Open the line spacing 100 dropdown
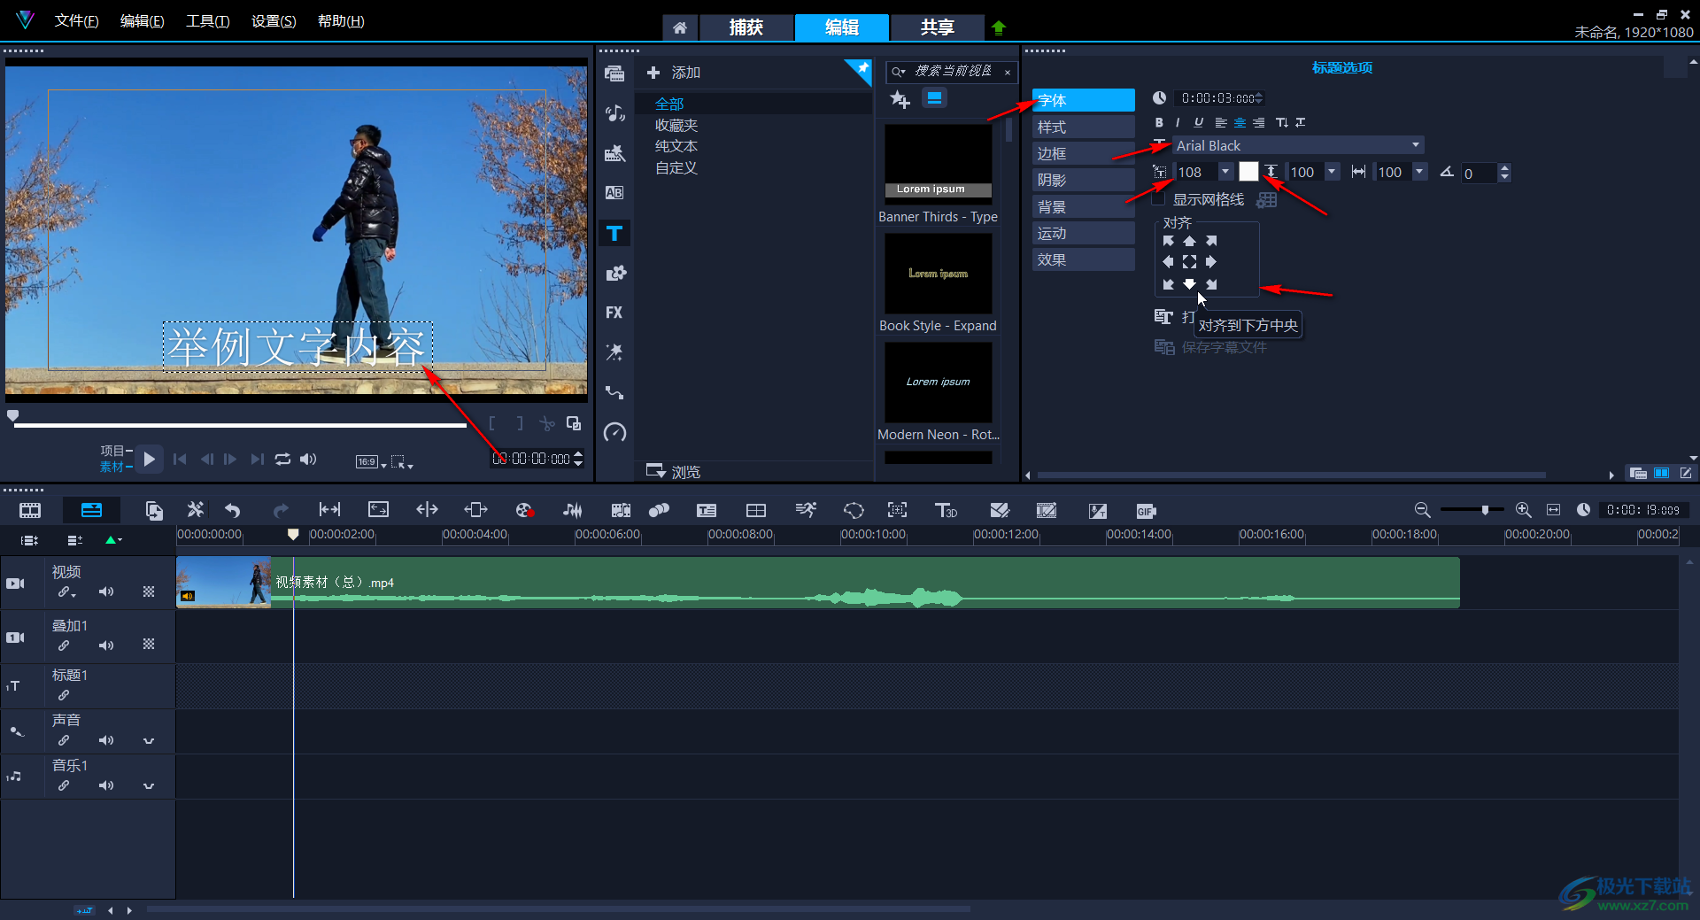Image resolution: width=1700 pixels, height=920 pixels. click(1332, 172)
